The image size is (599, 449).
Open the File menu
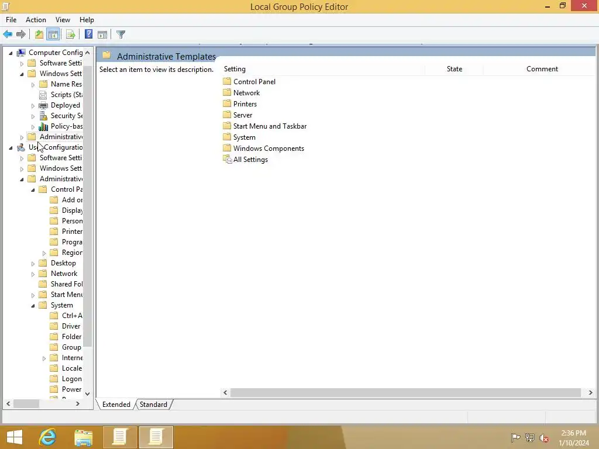(x=11, y=20)
